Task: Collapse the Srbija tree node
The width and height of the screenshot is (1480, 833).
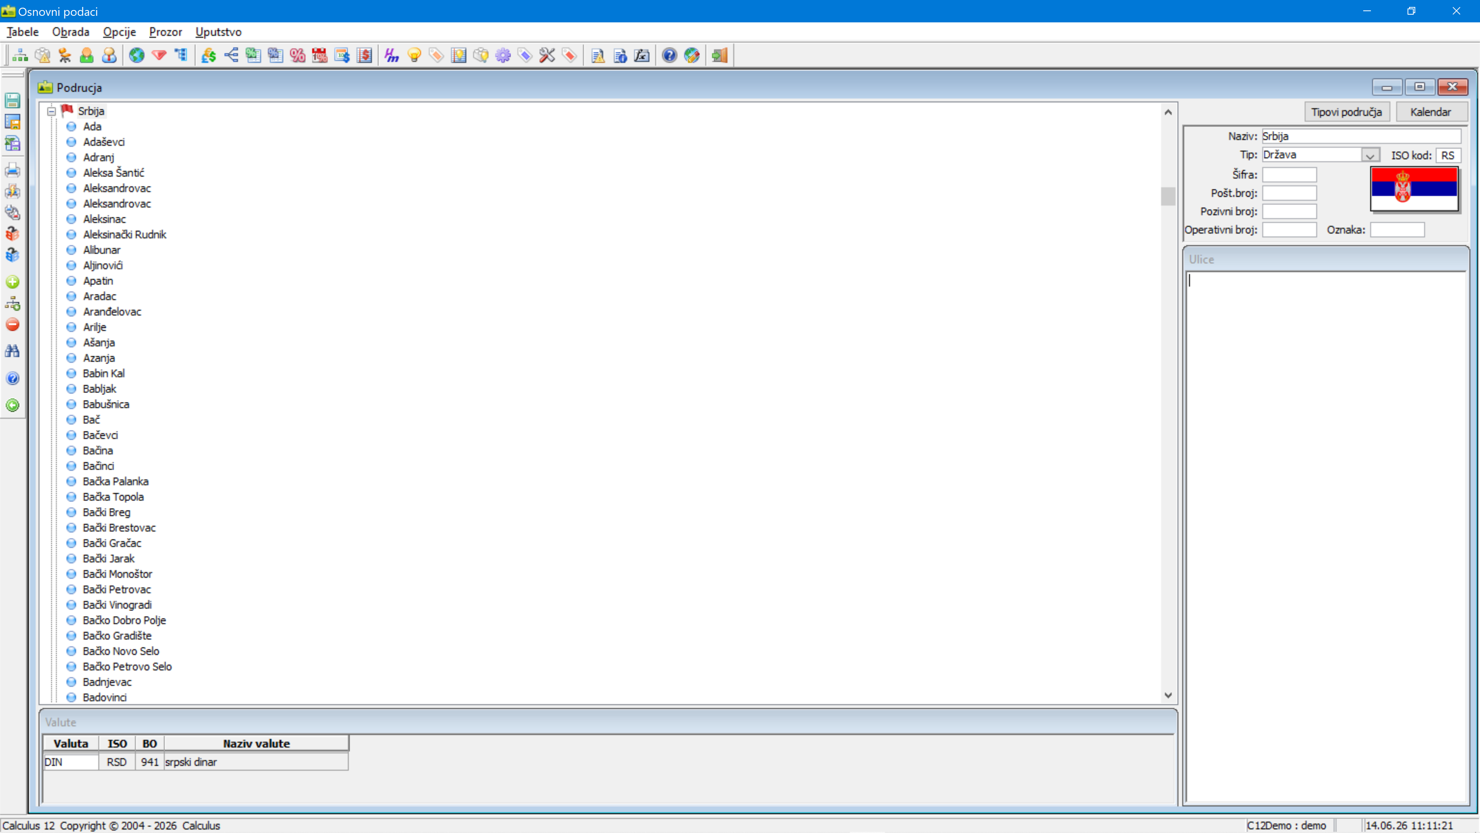Action: point(52,111)
